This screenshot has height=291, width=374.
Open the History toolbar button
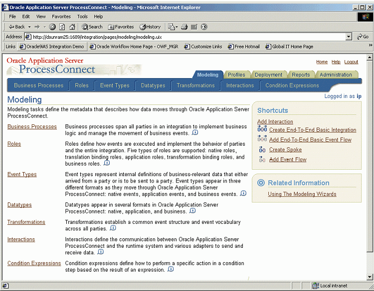pyautogui.click(x=150, y=27)
